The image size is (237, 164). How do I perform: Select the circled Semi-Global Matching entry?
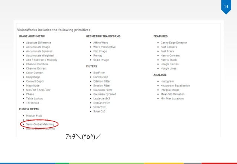coord(40,124)
